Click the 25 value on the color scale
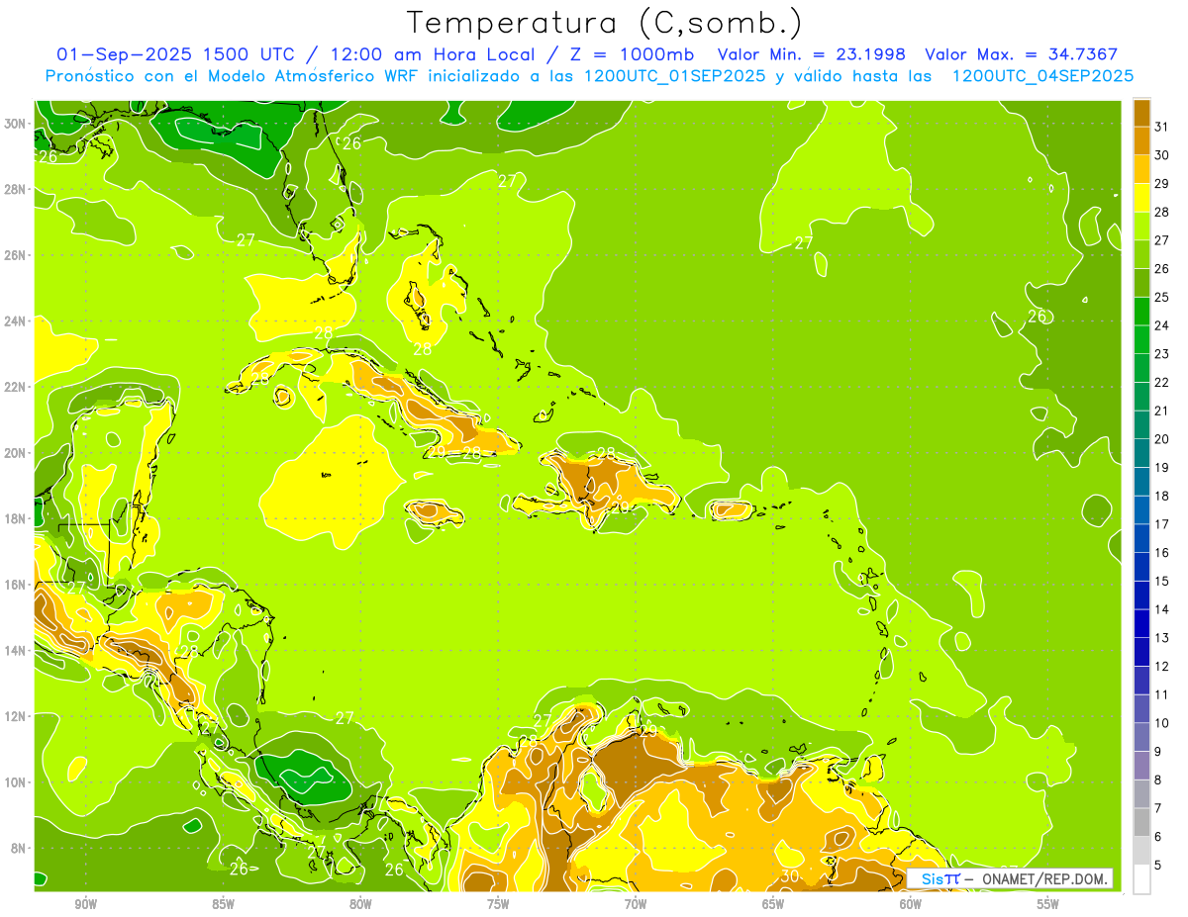1188x917 pixels. pyautogui.click(x=1161, y=297)
